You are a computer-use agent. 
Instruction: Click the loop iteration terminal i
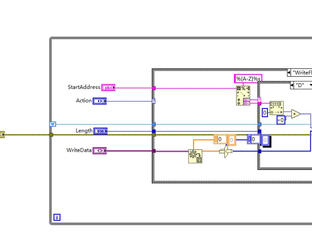[57, 217]
